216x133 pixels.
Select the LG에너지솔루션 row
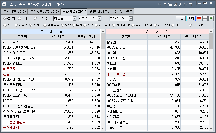(x=157, y=122)
